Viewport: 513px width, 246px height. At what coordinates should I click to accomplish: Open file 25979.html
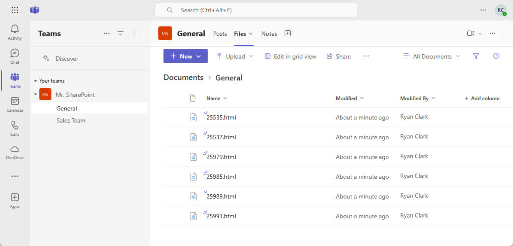(x=221, y=157)
